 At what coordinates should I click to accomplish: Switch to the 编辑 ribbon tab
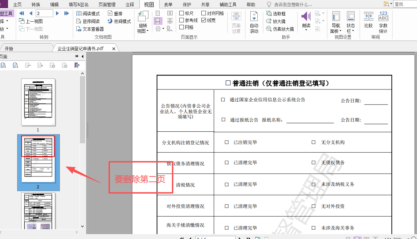(55, 5)
